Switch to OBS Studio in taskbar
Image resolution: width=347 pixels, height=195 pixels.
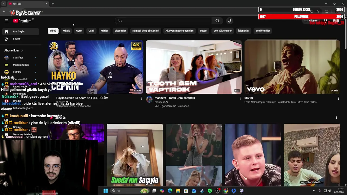[x=218, y=191]
